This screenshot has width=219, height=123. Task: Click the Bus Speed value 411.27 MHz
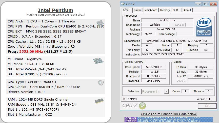[154, 76]
